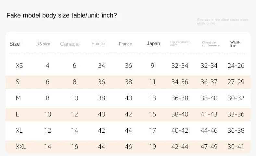Select US size 12 in XL row
The image size is (256, 156).
pyautogui.click(x=48, y=131)
